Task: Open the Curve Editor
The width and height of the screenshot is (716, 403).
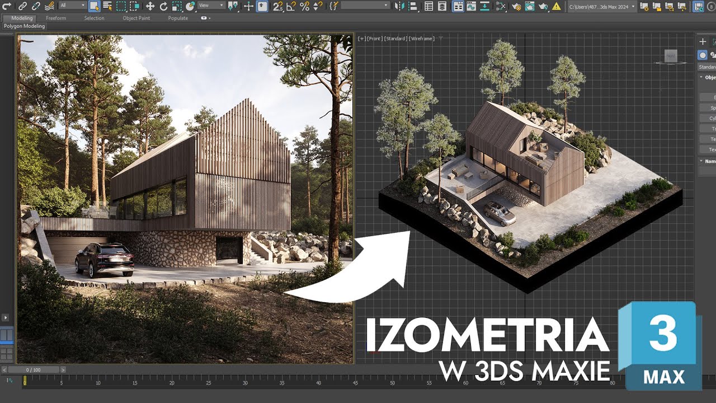Action: pos(472,6)
